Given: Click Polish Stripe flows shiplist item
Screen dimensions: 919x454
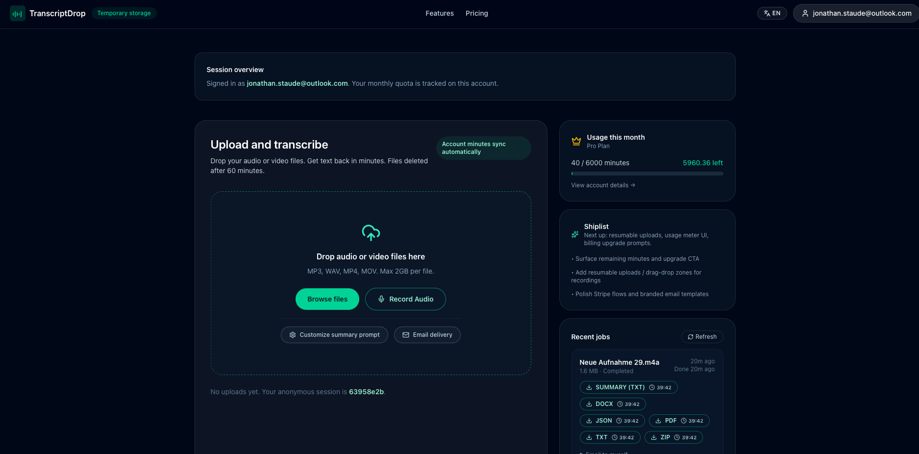Looking at the screenshot, I should [x=640, y=294].
